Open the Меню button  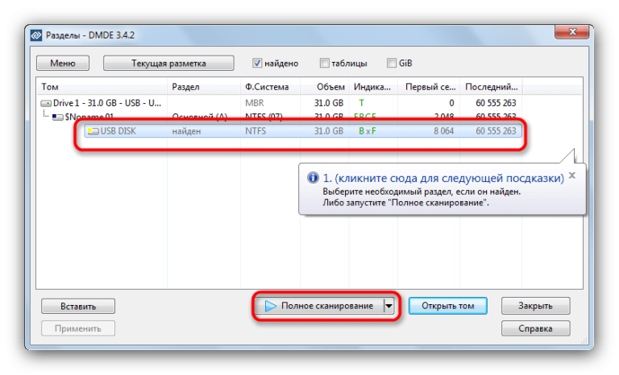pyautogui.click(x=63, y=64)
